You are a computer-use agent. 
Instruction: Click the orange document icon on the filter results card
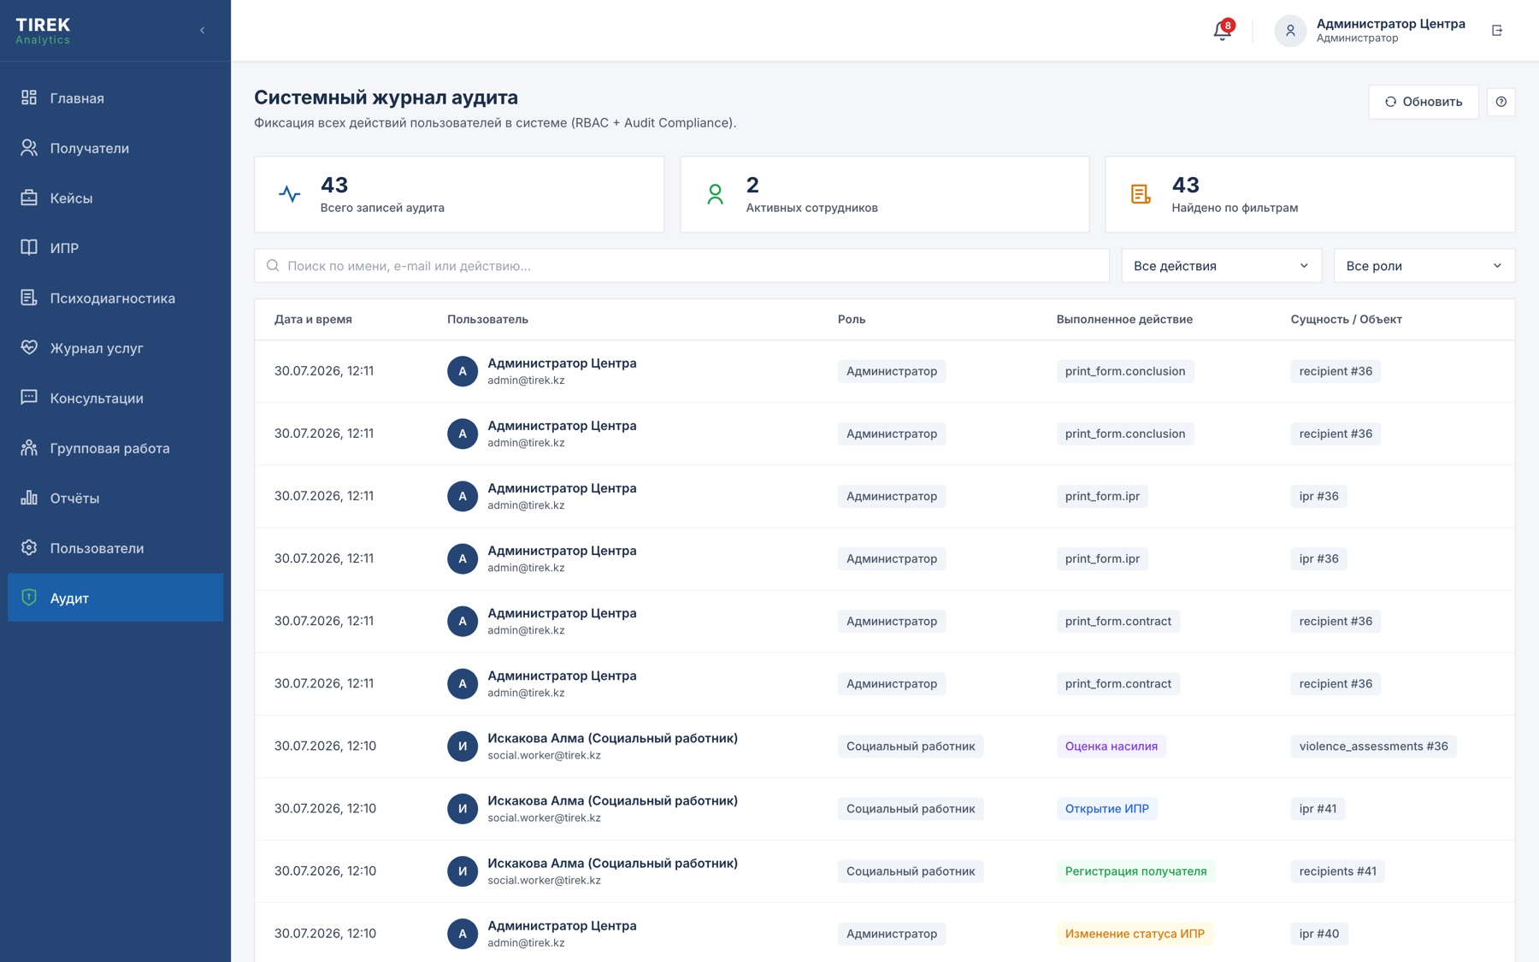tap(1141, 194)
